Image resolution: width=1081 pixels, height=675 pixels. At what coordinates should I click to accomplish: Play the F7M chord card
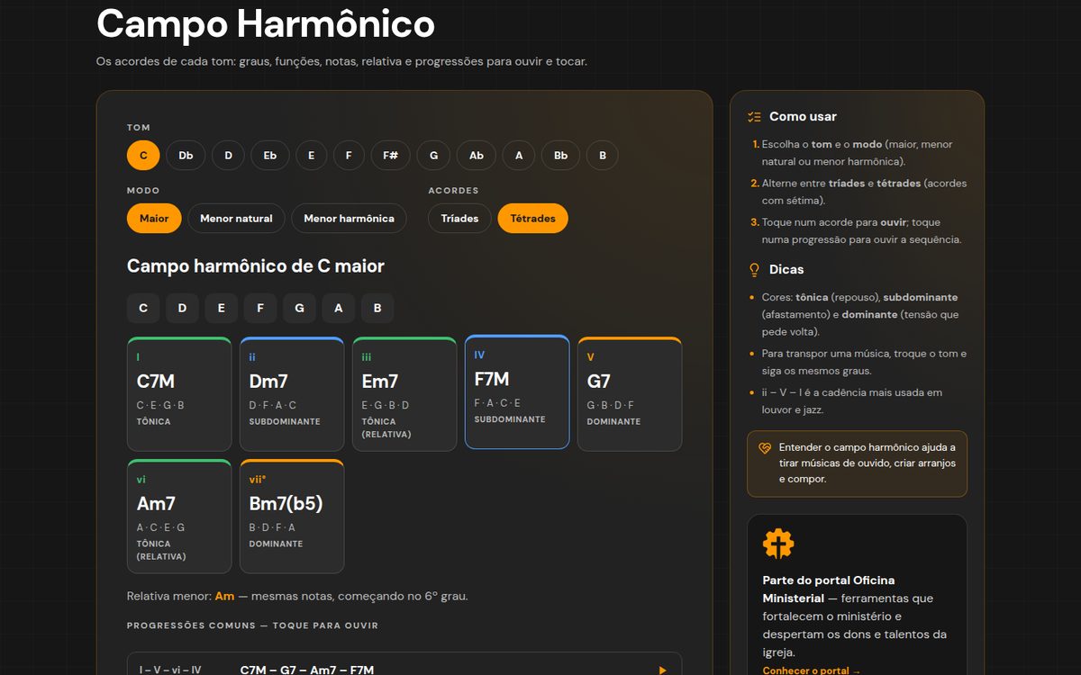click(517, 391)
